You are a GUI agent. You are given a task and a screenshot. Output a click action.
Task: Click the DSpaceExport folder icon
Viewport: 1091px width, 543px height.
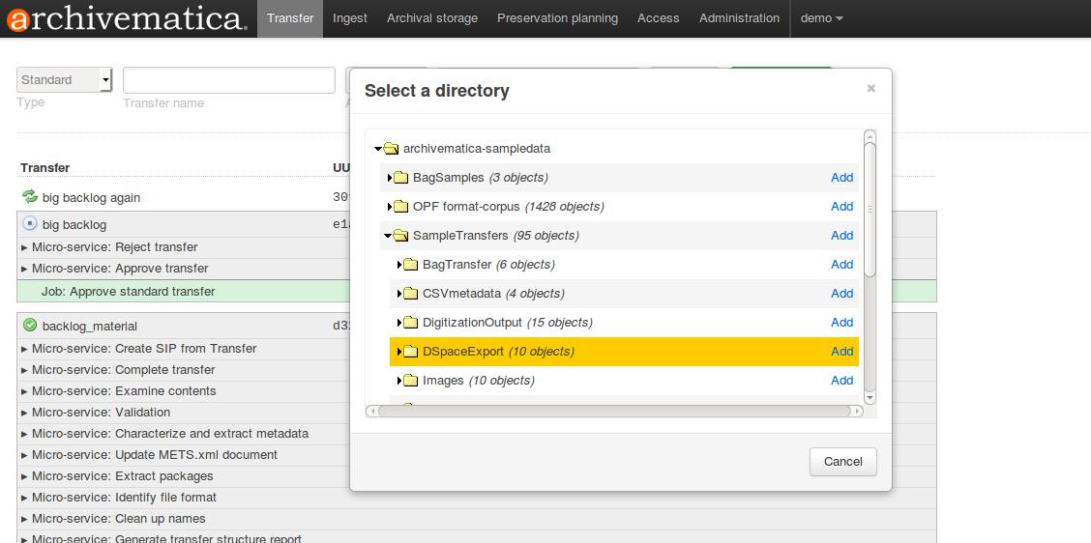410,351
